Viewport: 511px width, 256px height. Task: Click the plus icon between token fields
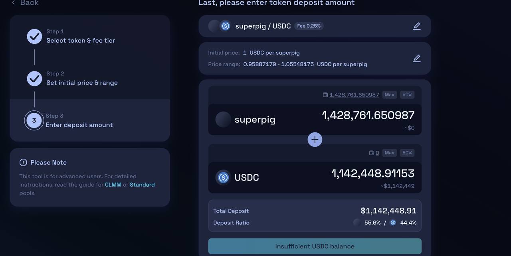pos(315,140)
